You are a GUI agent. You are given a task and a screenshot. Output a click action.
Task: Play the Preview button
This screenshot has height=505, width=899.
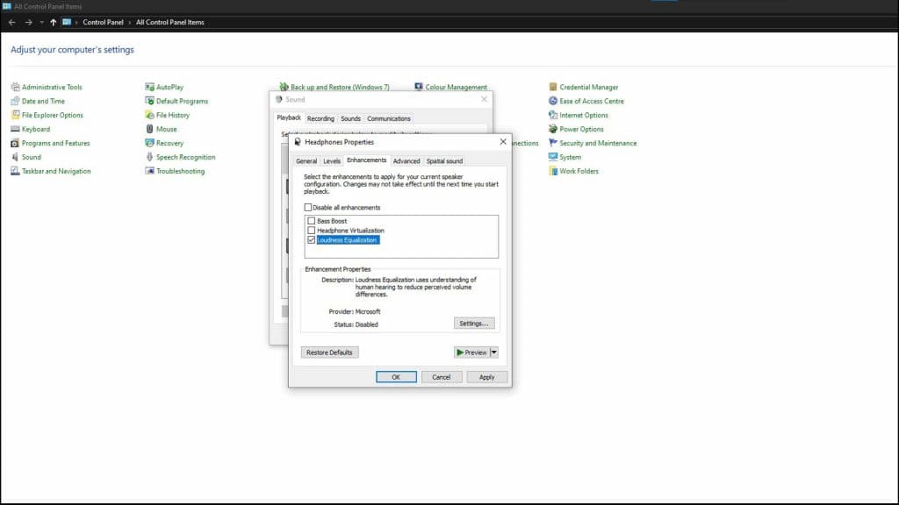click(471, 352)
